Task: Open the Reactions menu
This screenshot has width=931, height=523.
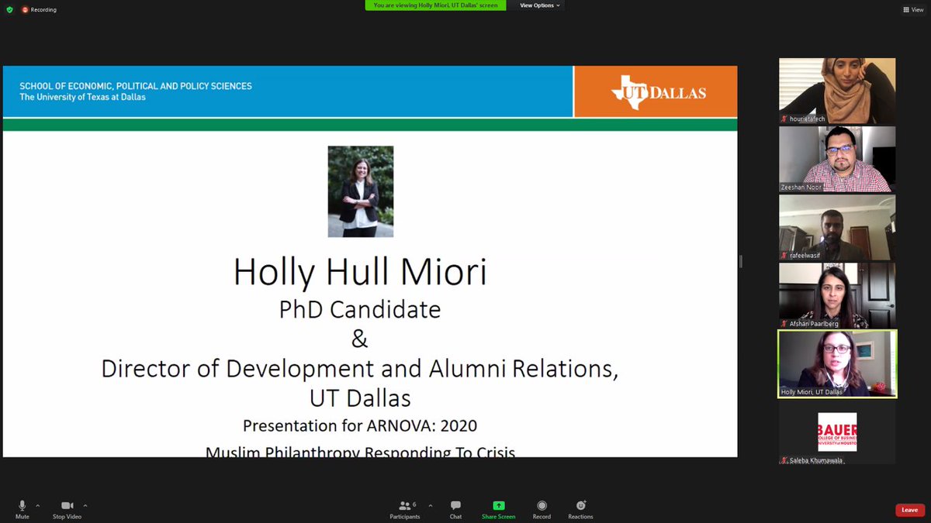Action: [x=580, y=509]
